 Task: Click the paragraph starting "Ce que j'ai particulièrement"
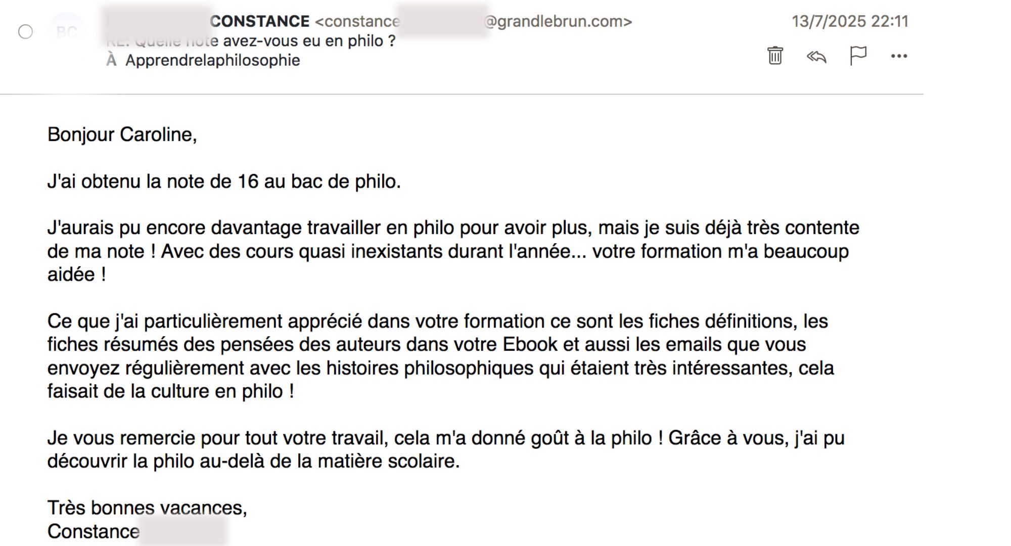(440, 356)
